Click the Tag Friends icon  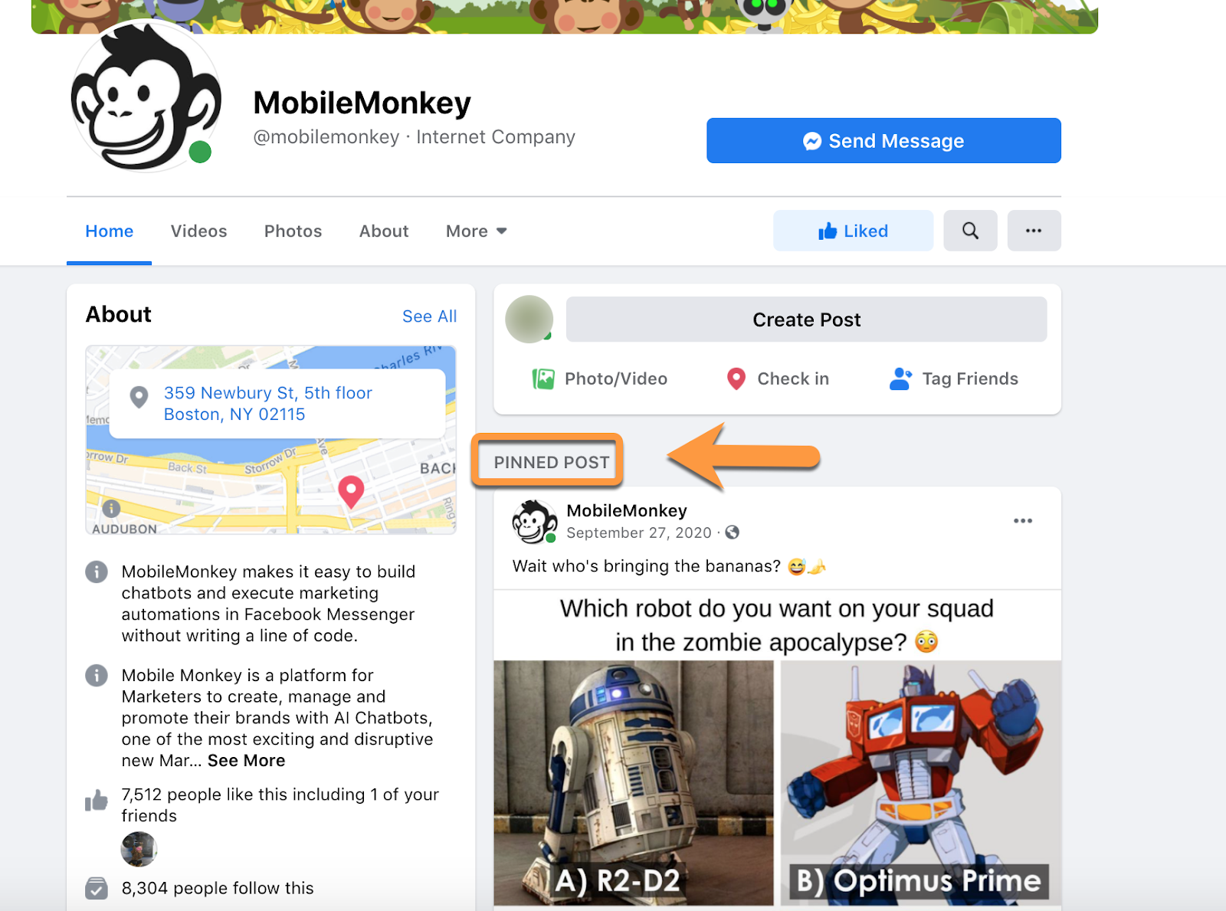point(900,378)
